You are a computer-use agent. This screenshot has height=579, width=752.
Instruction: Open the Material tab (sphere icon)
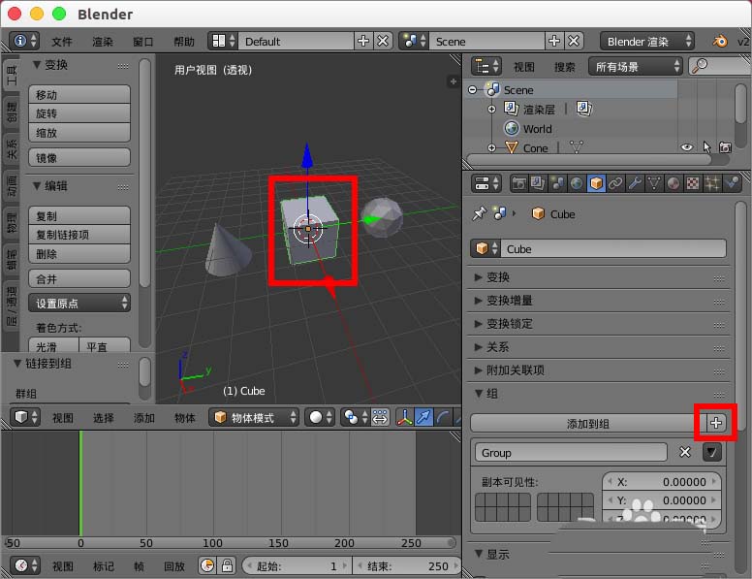[x=674, y=183]
